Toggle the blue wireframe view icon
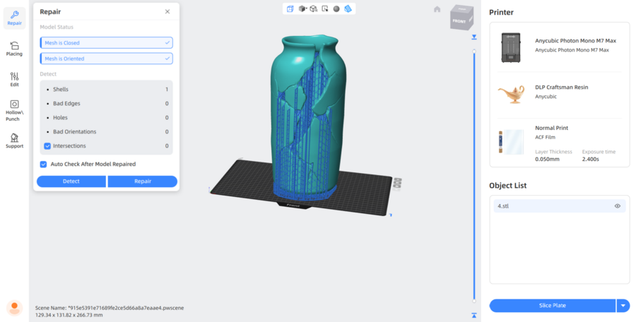Screen dimensions: 636x322 (290, 9)
